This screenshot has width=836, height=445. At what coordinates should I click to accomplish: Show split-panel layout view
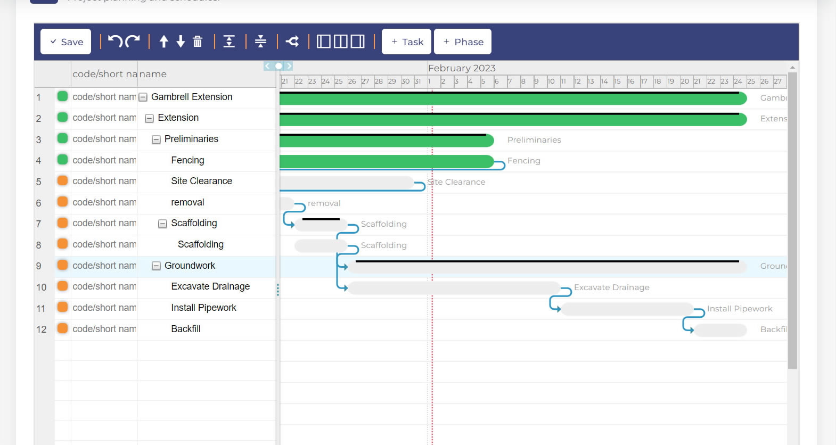tap(341, 42)
